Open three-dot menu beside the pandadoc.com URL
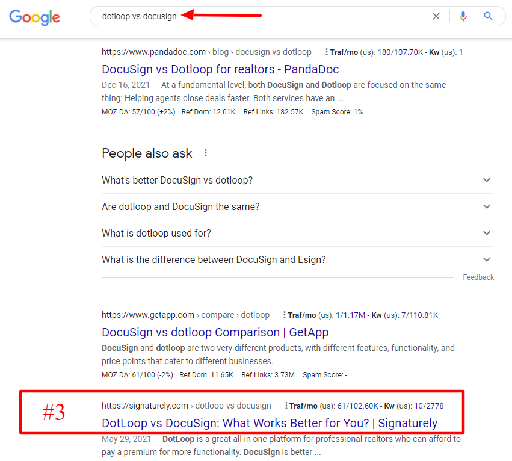This screenshot has width=512, height=461. tap(326, 52)
